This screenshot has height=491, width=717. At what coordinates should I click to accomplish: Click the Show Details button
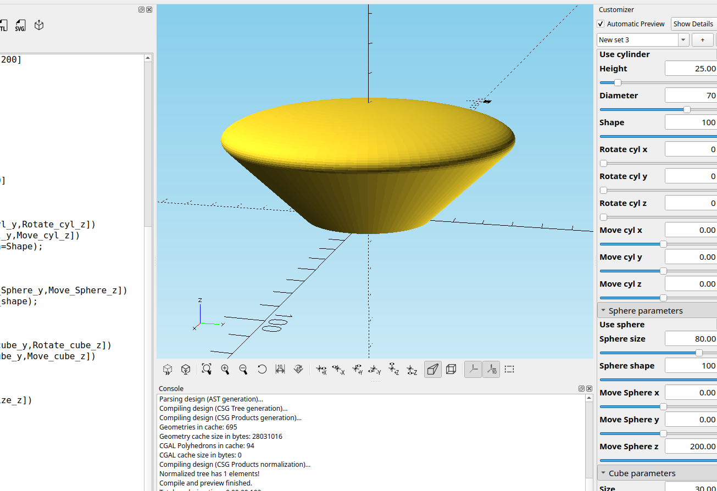pyautogui.click(x=693, y=24)
